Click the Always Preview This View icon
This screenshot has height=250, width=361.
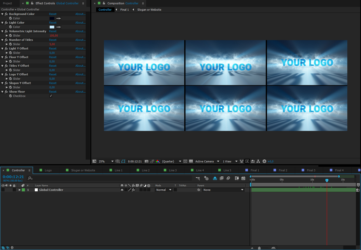click(x=94, y=161)
